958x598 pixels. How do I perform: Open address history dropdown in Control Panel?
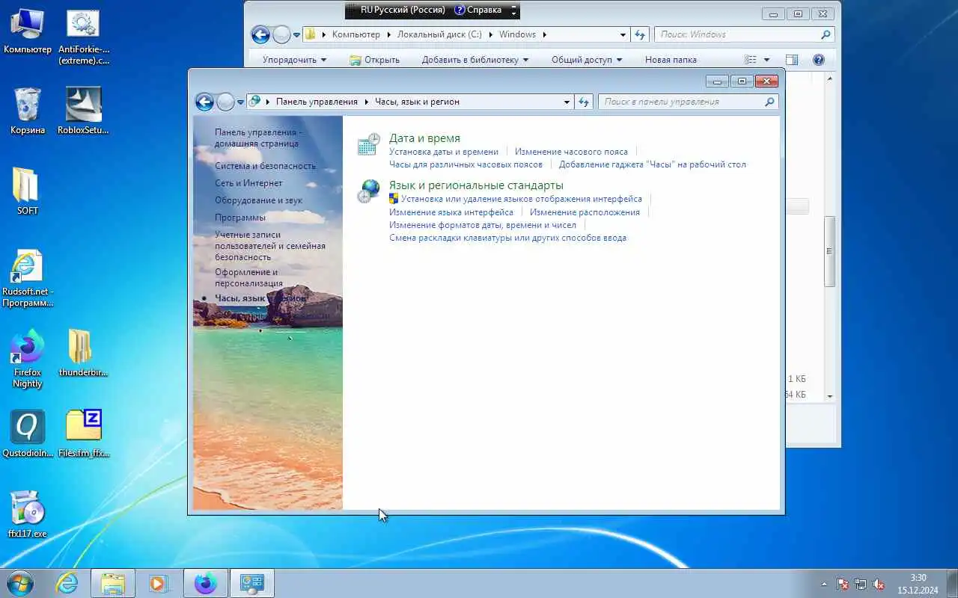coord(567,102)
